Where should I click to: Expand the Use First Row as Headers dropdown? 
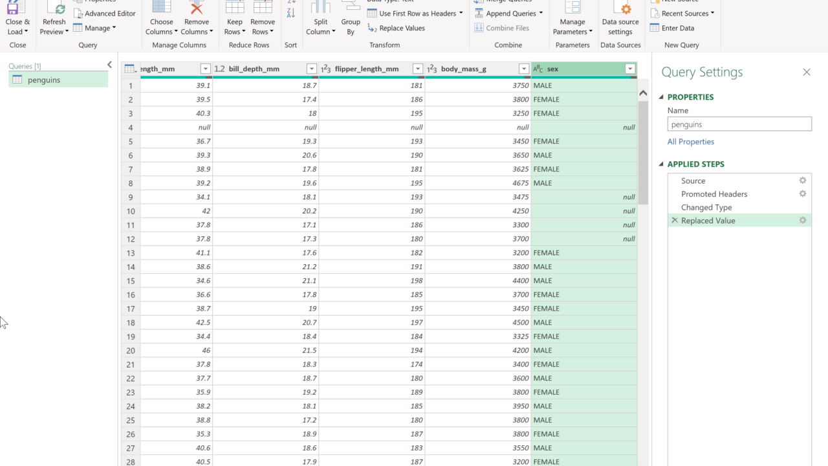click(461, 14)
